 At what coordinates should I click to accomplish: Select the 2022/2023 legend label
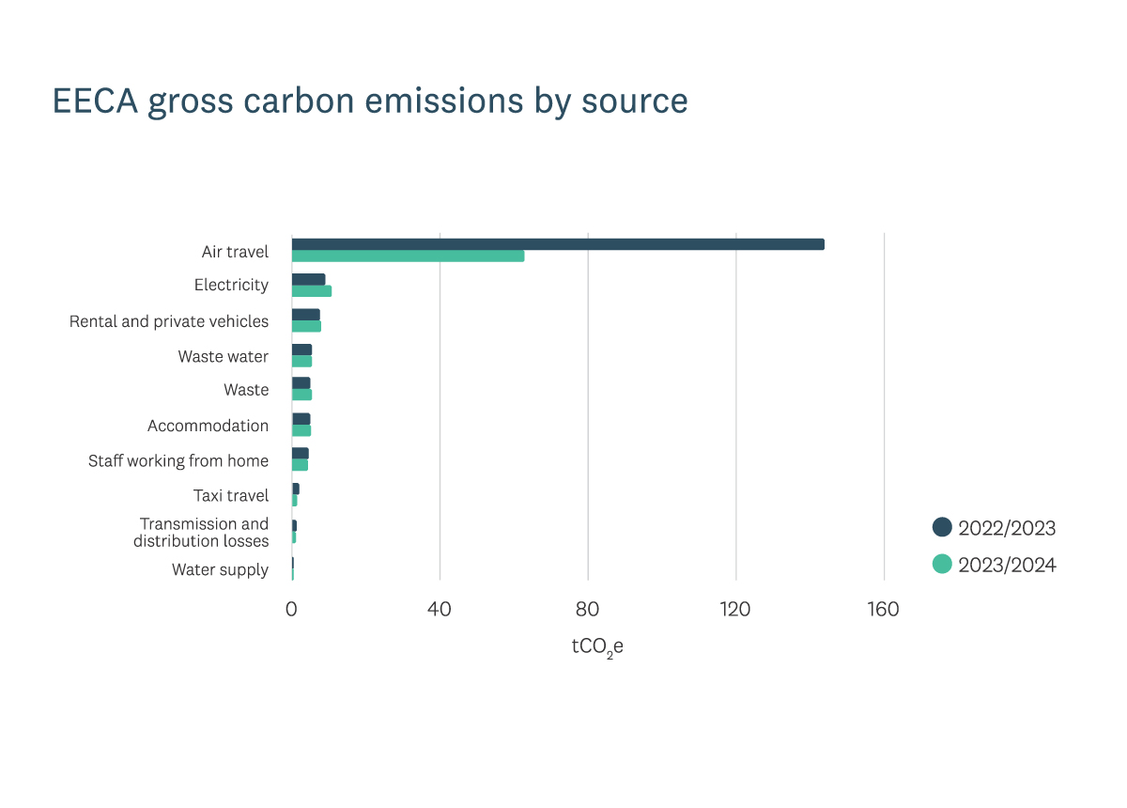tap(1007, 528)
